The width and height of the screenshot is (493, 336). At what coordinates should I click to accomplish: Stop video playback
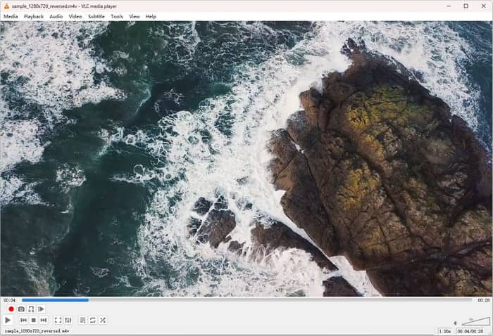pos(33,321)
